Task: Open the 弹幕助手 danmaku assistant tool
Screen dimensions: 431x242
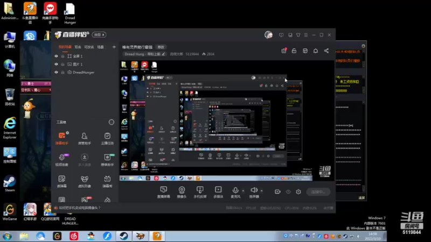Action: coord(61,138)
